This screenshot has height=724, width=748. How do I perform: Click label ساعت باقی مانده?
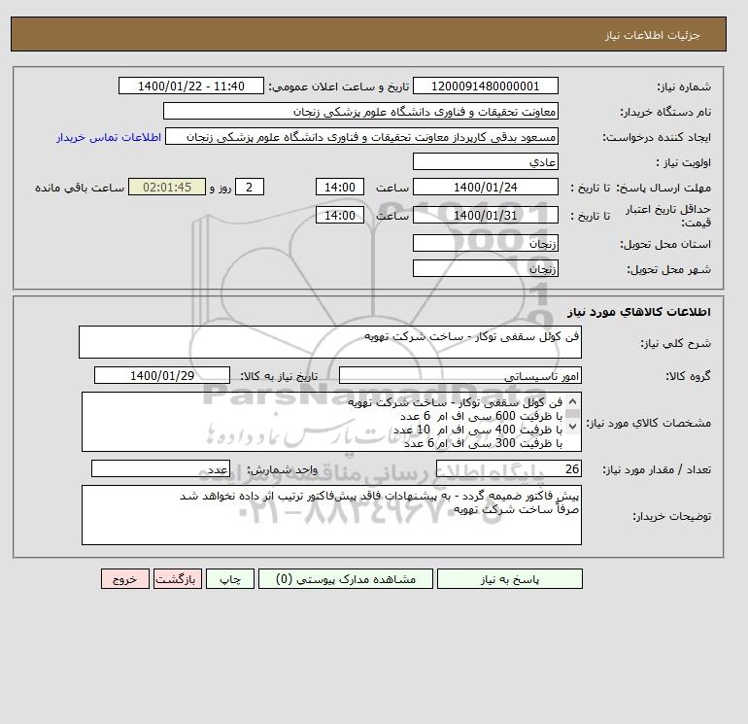click(x=80, y=188)
